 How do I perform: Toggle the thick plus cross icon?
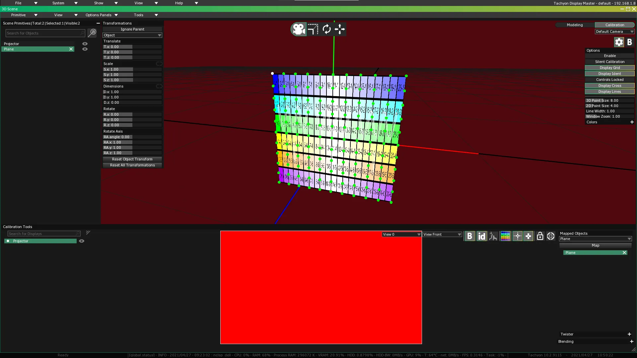528,236
